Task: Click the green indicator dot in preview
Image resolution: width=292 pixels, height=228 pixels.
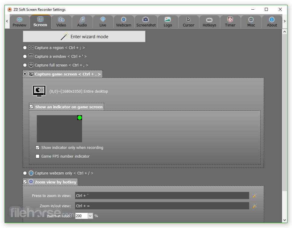Action: pyautogui.click(x=80, y=118)
